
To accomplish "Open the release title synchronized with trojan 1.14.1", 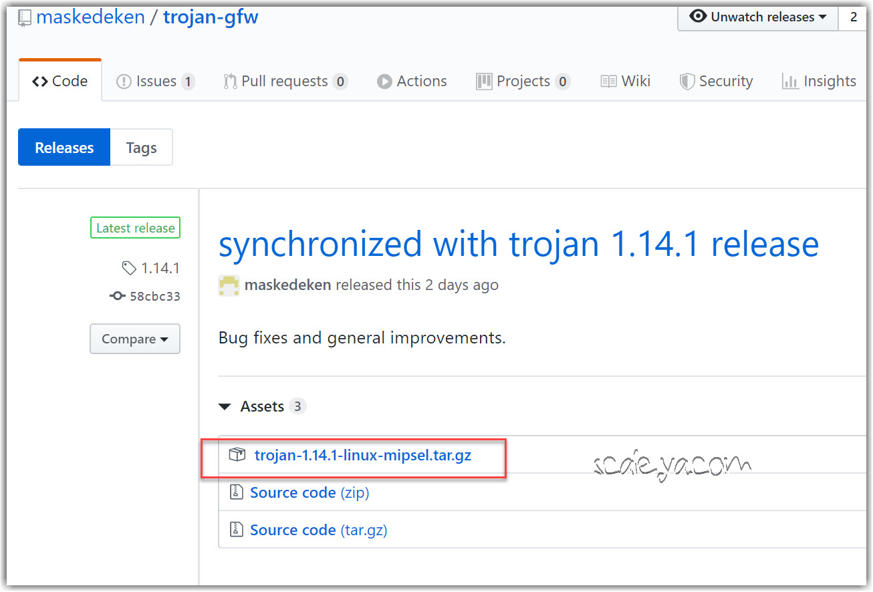I will (x=518, y=245).
